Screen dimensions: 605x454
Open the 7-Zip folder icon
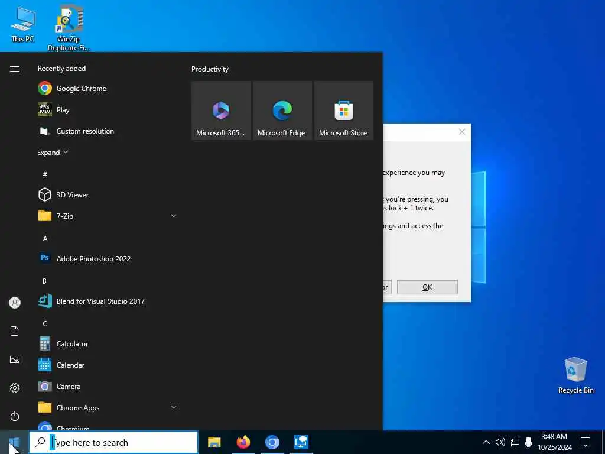point(45,216)
